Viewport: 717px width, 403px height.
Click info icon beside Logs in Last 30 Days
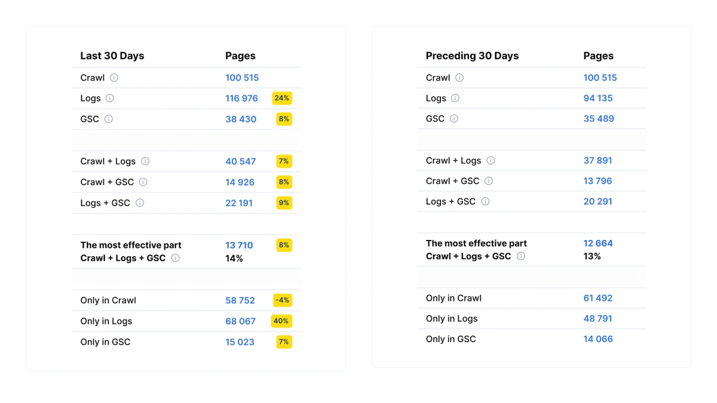coord(110,99)
